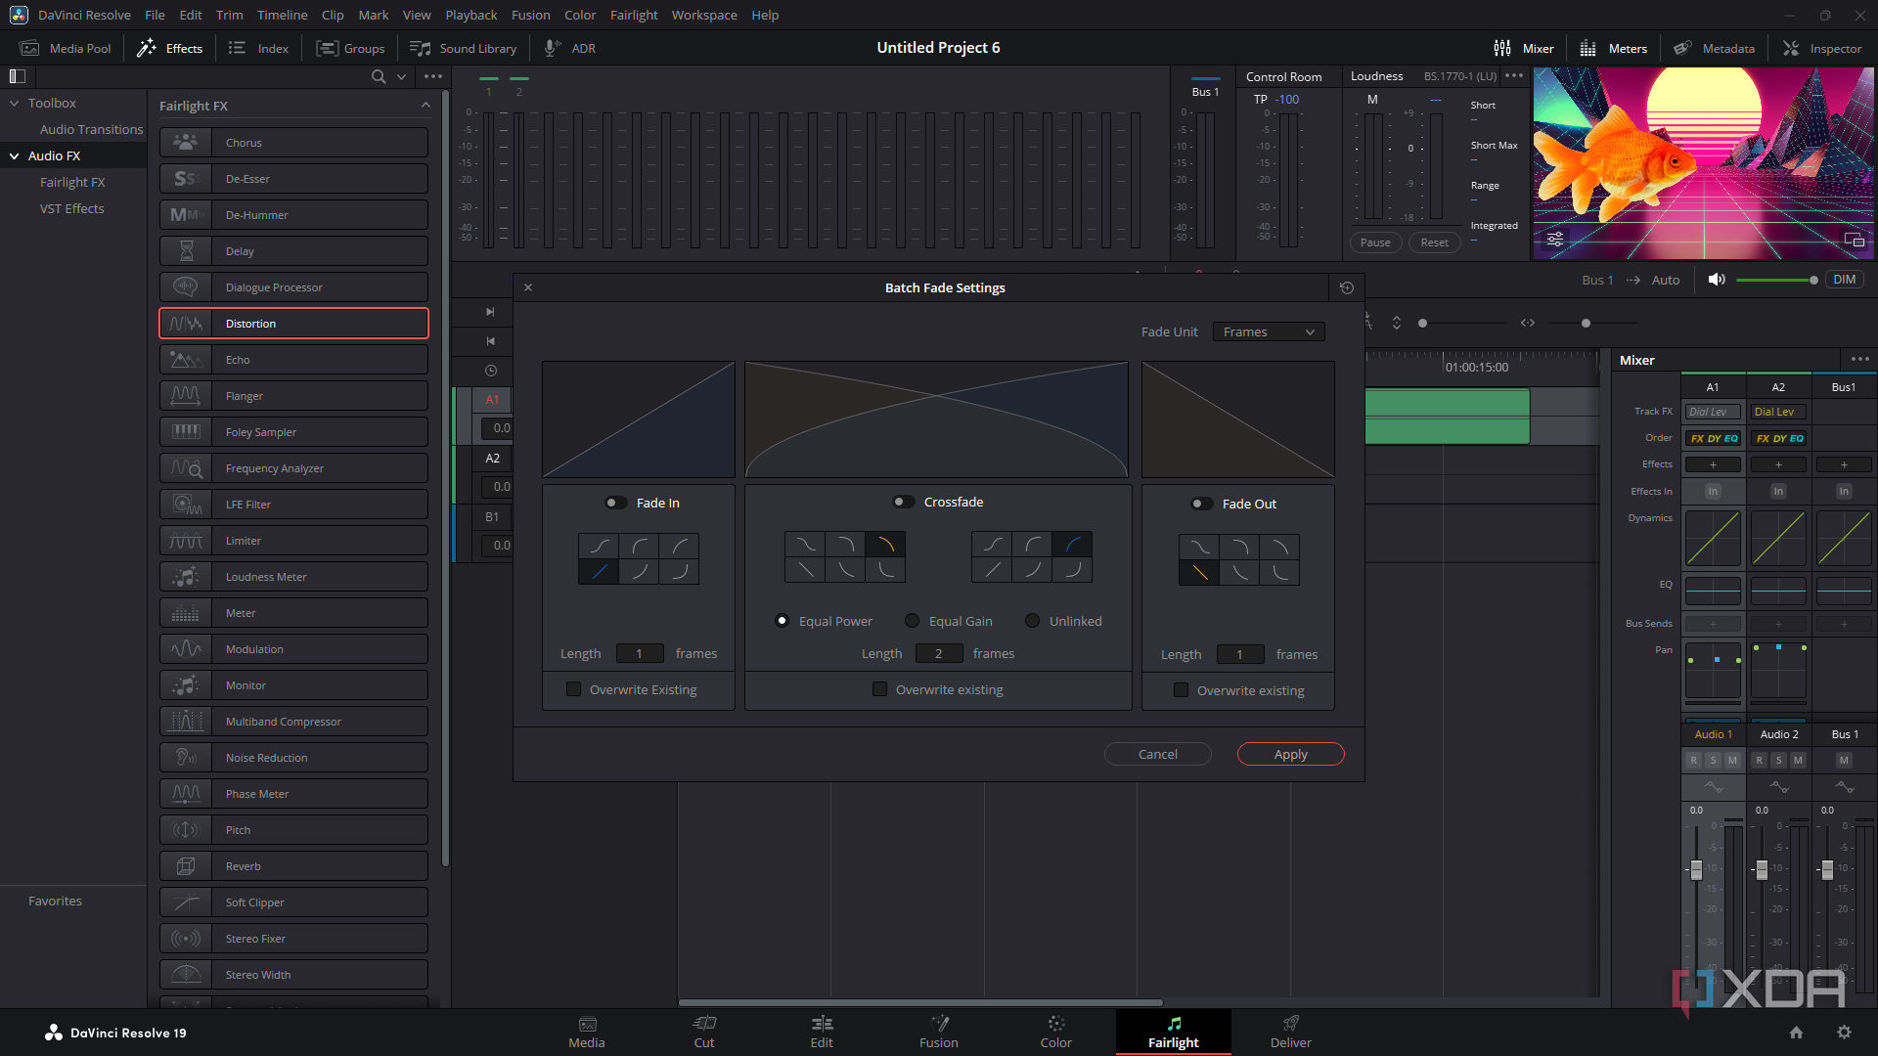This screenshot has height=1056, width=1878.
Task: Enable the Fade In toggle
Action: pyautogui.click(x=616, y=503)
